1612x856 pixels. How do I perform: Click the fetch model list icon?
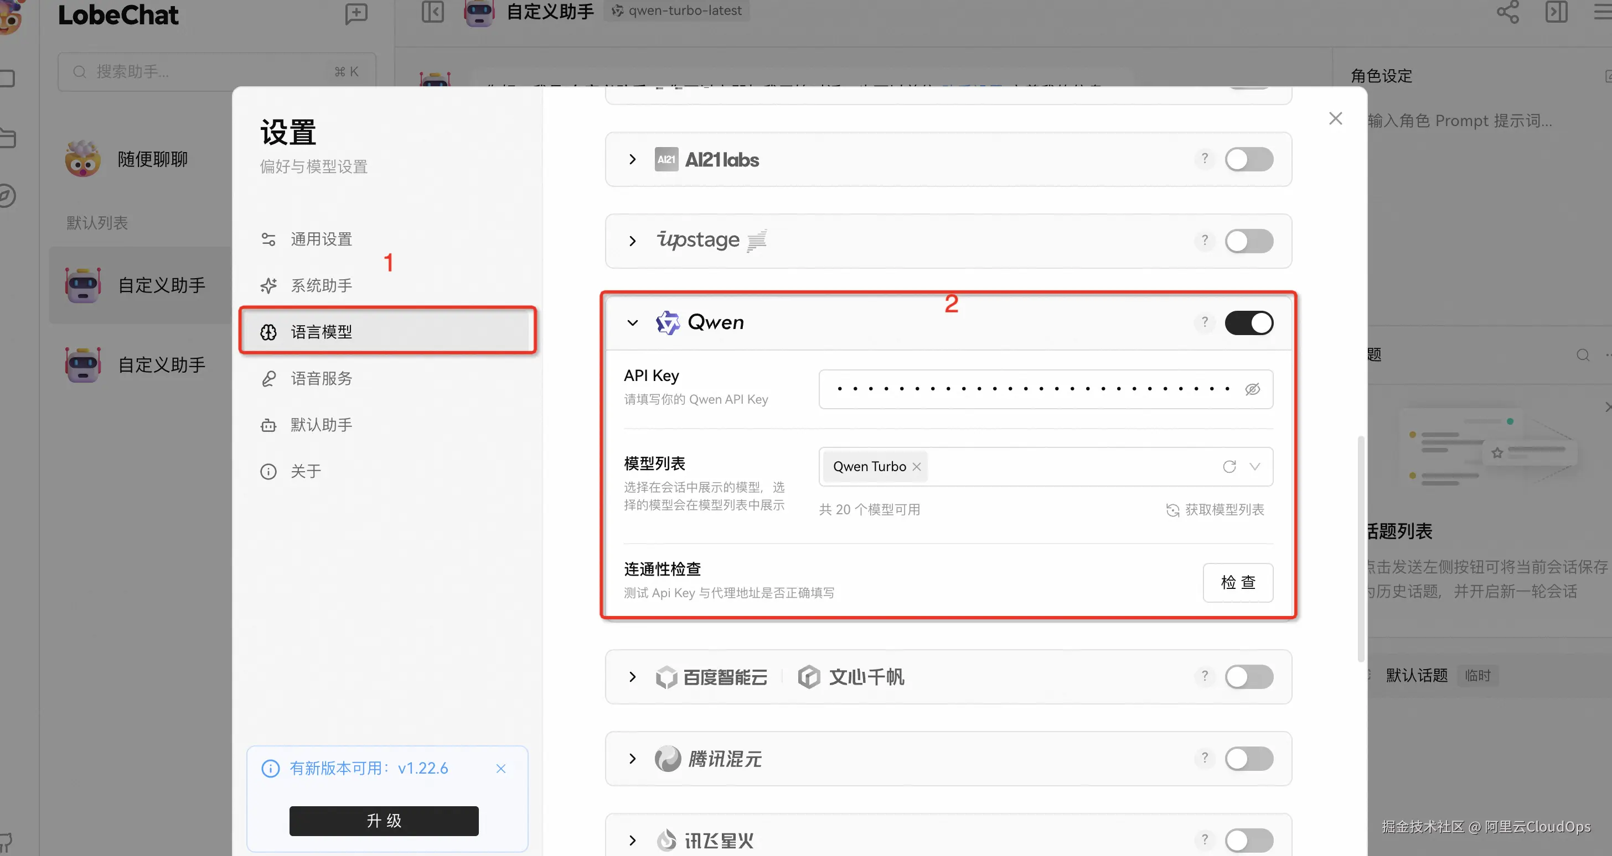(1172, 510)
